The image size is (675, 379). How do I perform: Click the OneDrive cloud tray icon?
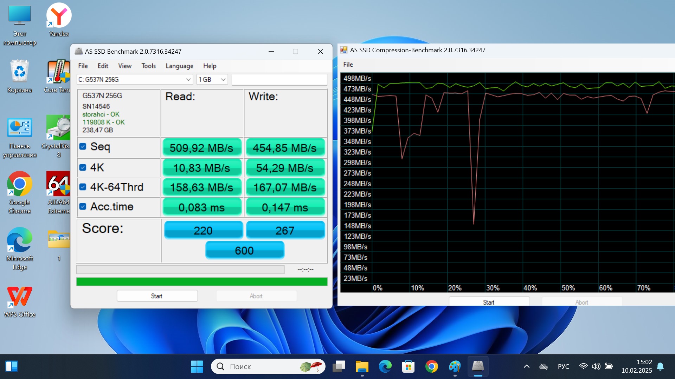[544, 367]
